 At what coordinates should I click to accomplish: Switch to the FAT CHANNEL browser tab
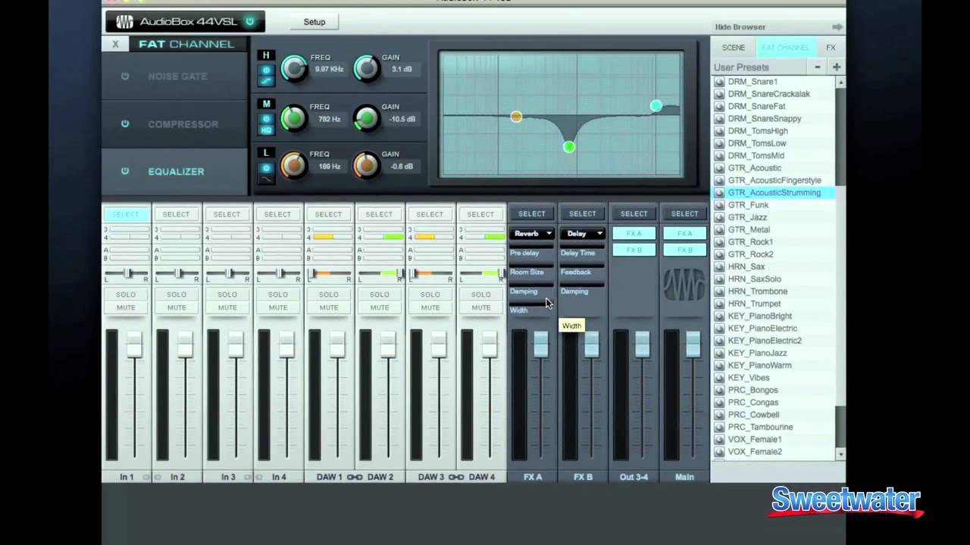[785, 47]
